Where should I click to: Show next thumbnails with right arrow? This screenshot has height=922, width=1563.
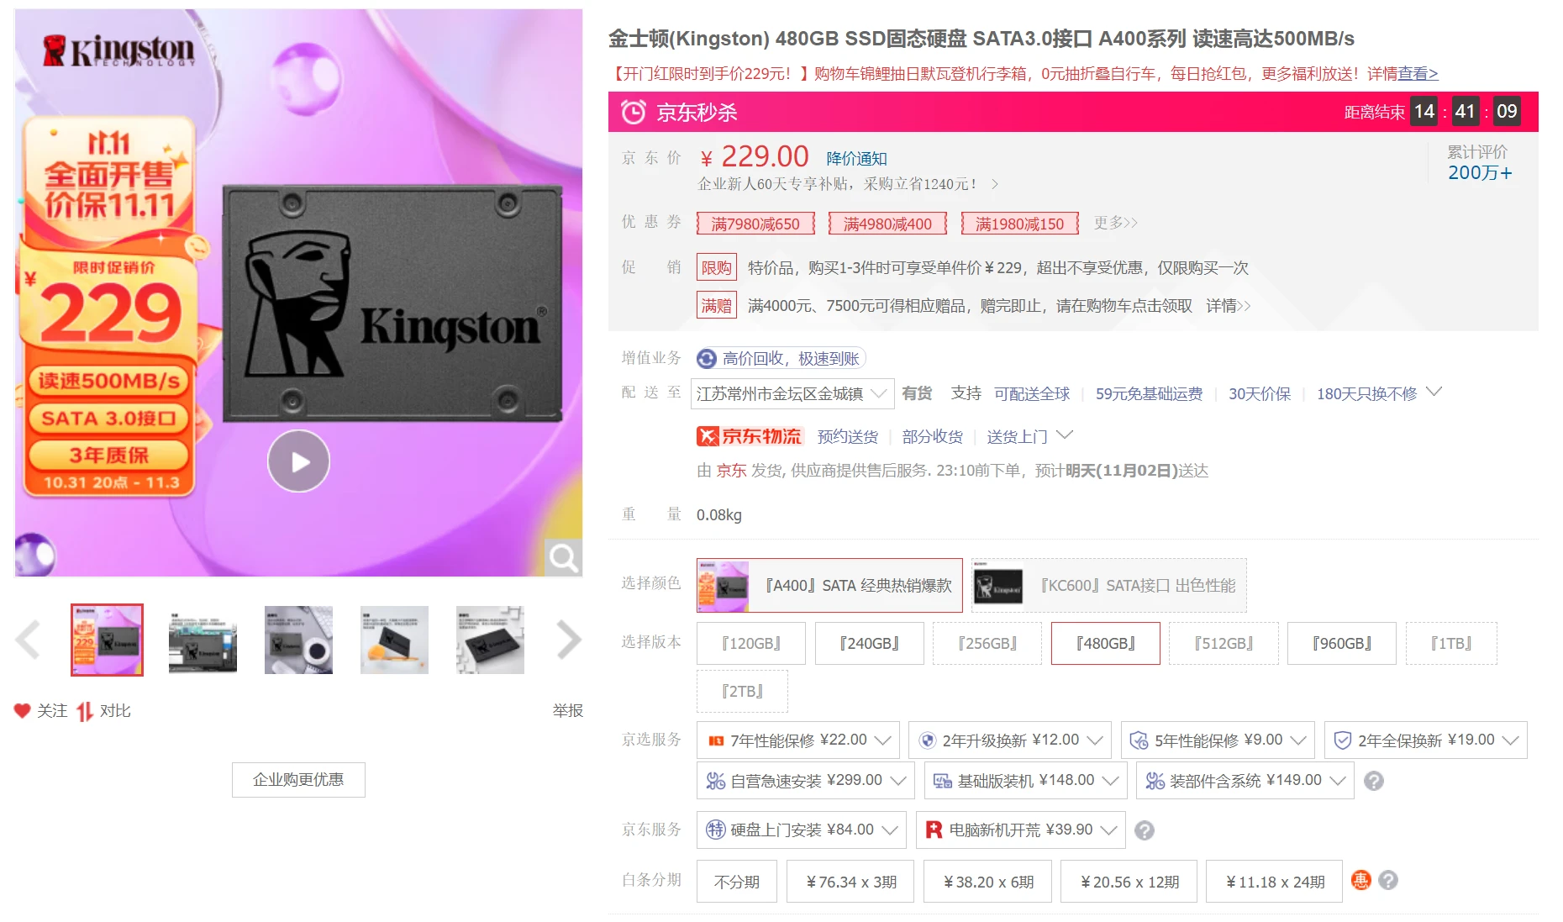[x=569, y=640]
